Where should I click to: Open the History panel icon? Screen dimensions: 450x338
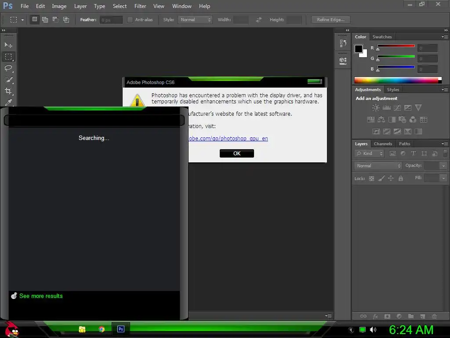(343, 43)
